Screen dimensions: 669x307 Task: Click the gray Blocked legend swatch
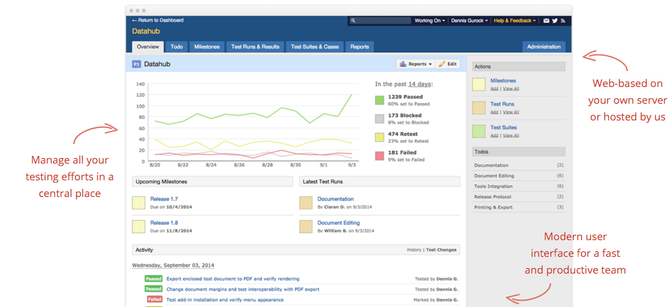click(379, 119)
